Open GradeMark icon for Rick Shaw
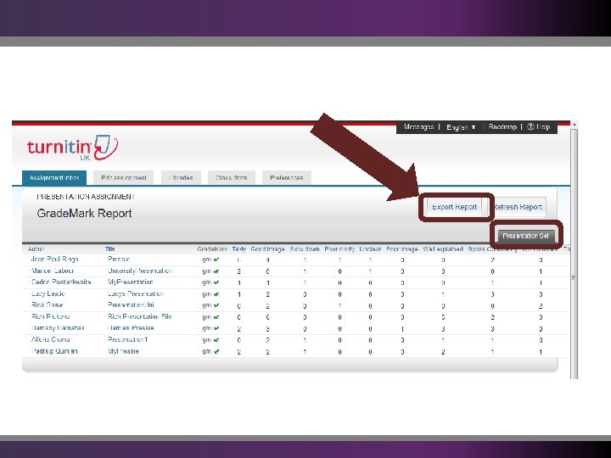Screen dimensions: 611x458 point(210,305)
